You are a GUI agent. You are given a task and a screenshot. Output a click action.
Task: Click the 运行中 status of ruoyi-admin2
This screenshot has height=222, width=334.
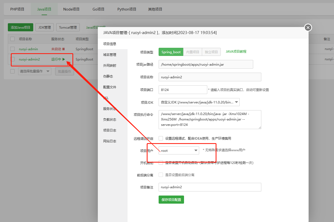click(x=56, y=59)
